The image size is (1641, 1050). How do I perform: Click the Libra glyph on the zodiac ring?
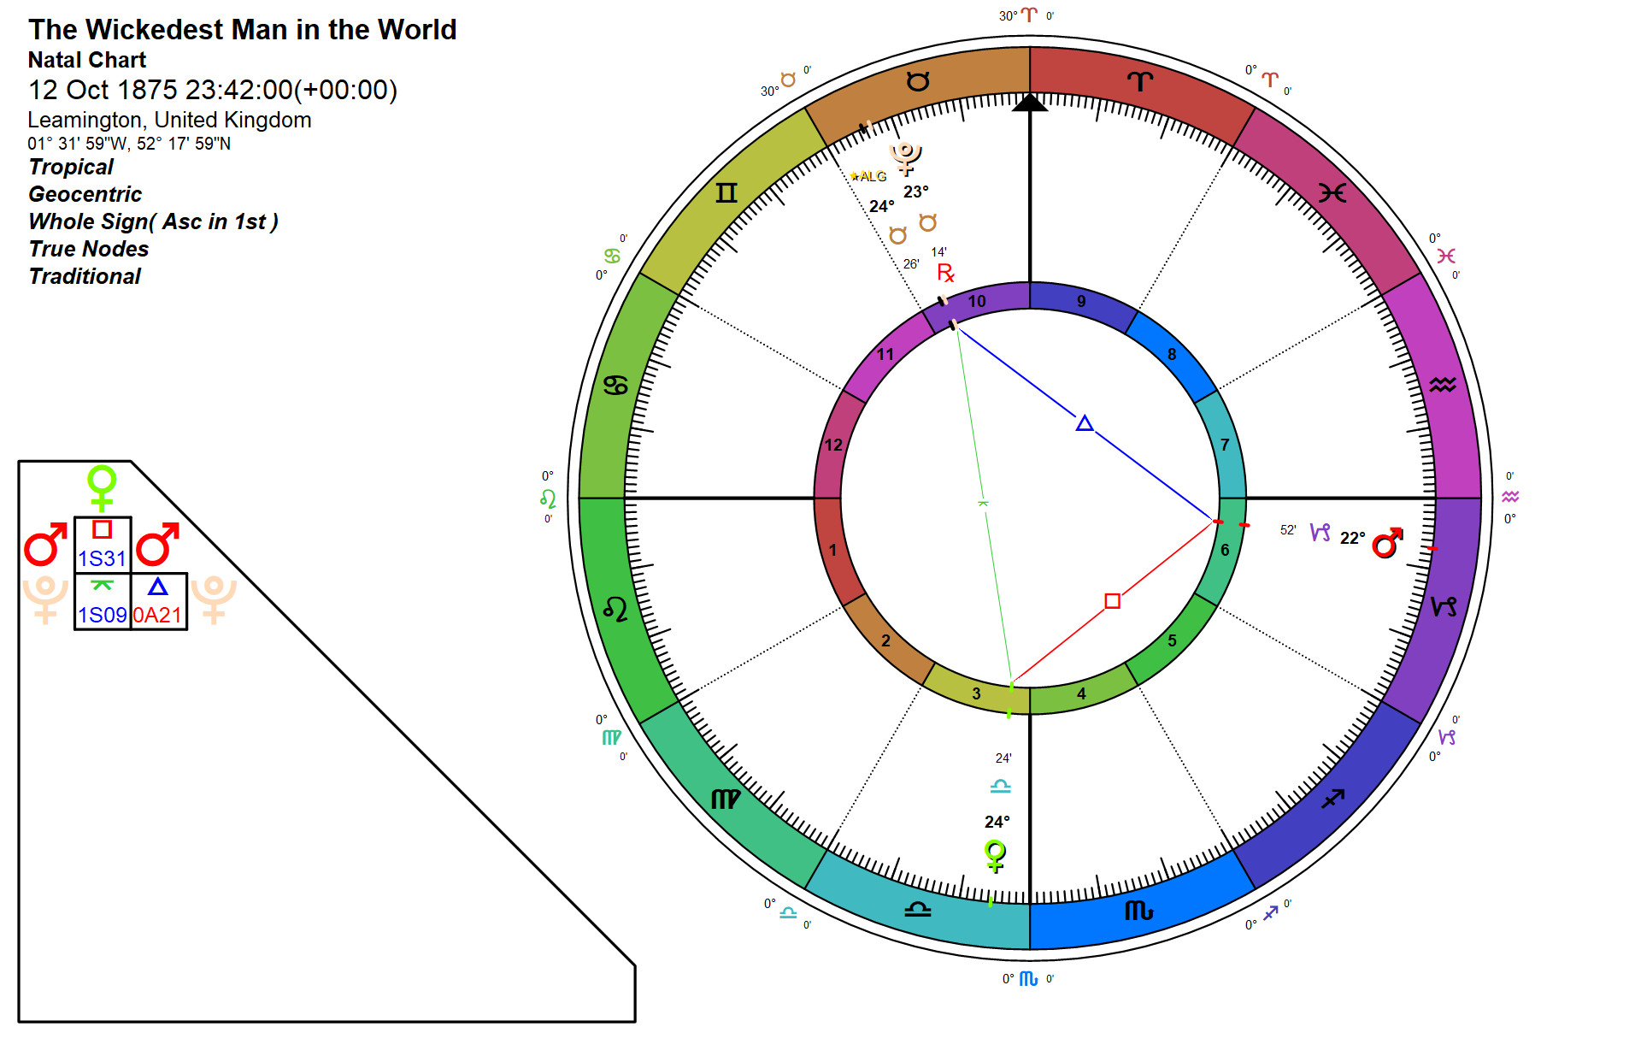click(x=918, y=910)
